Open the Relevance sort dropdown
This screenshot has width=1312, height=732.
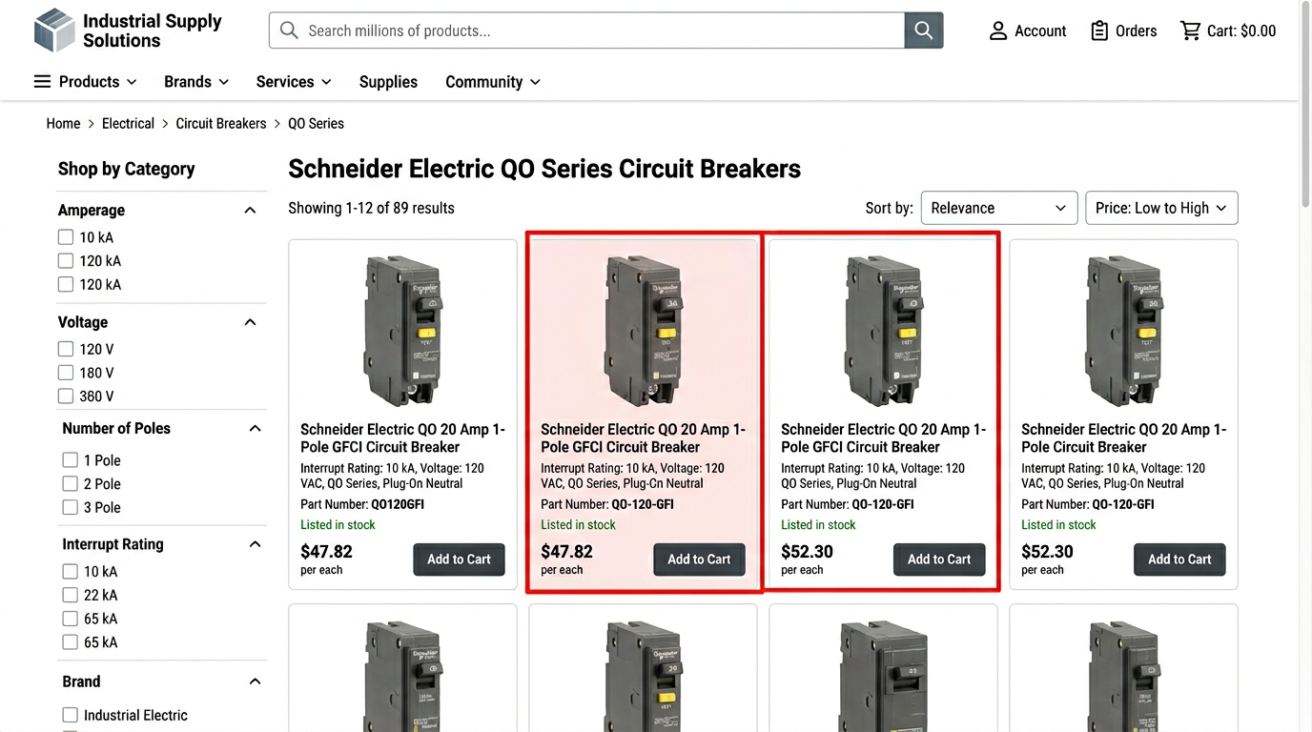coord(998,208)
